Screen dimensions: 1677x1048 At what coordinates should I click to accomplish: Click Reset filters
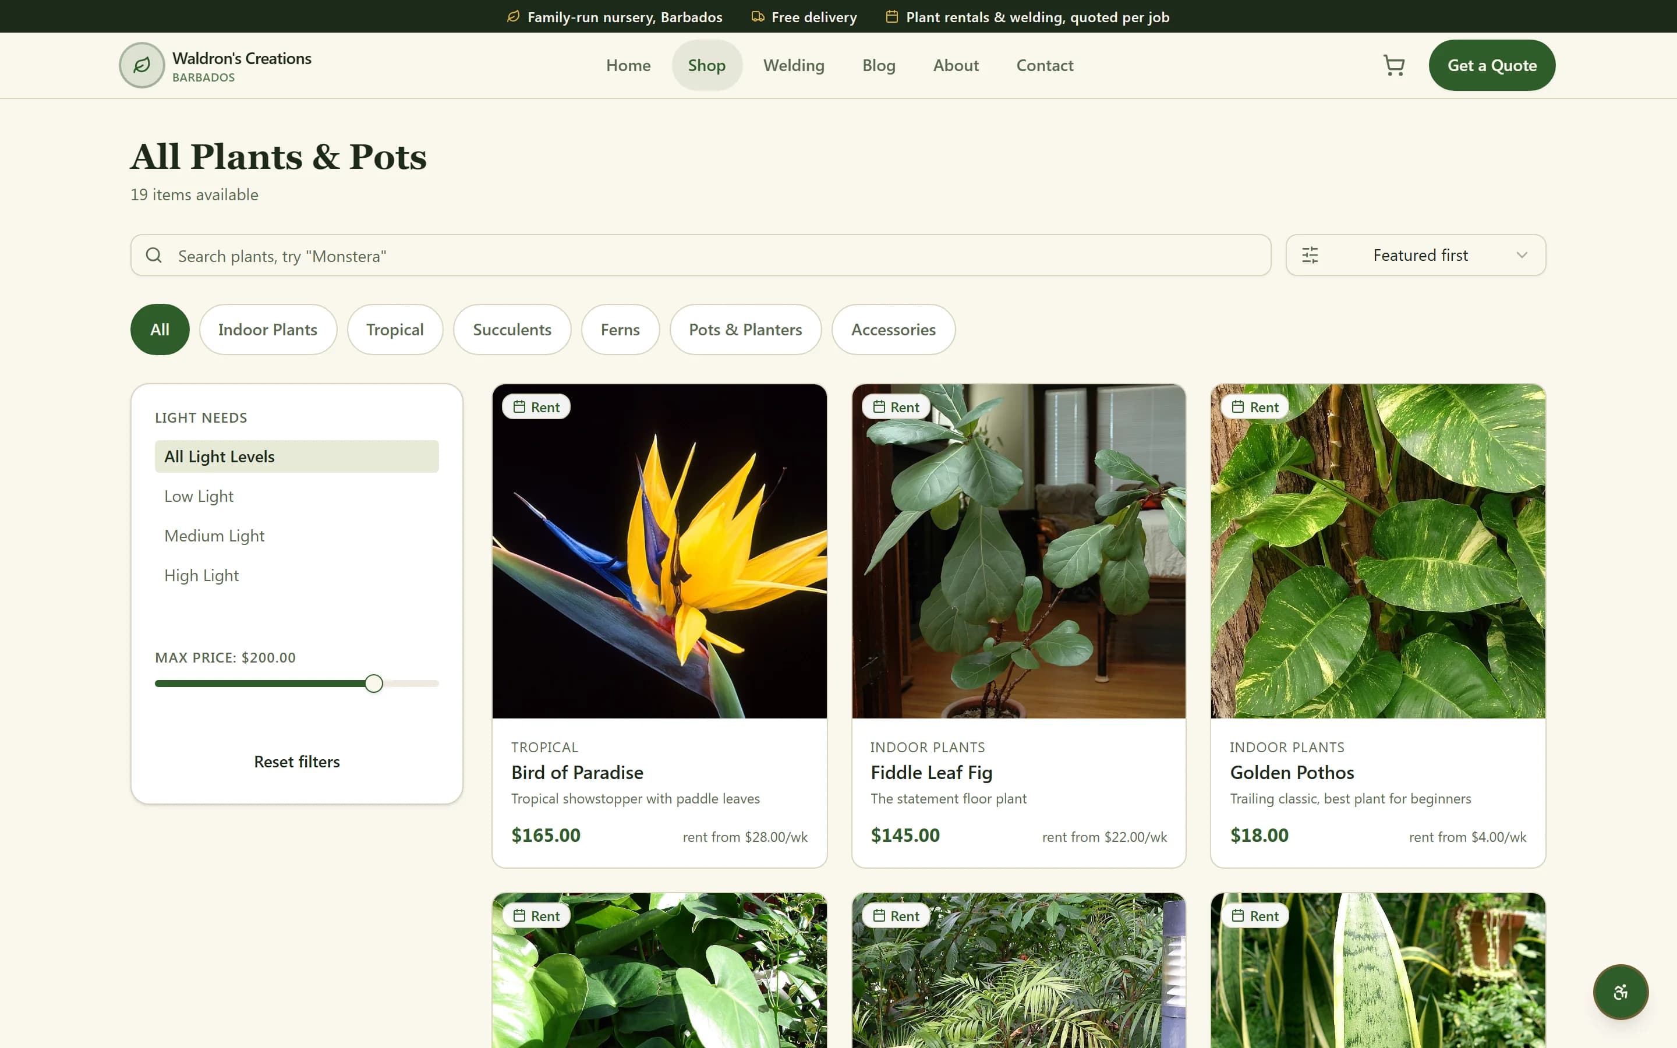pos(296,762)
